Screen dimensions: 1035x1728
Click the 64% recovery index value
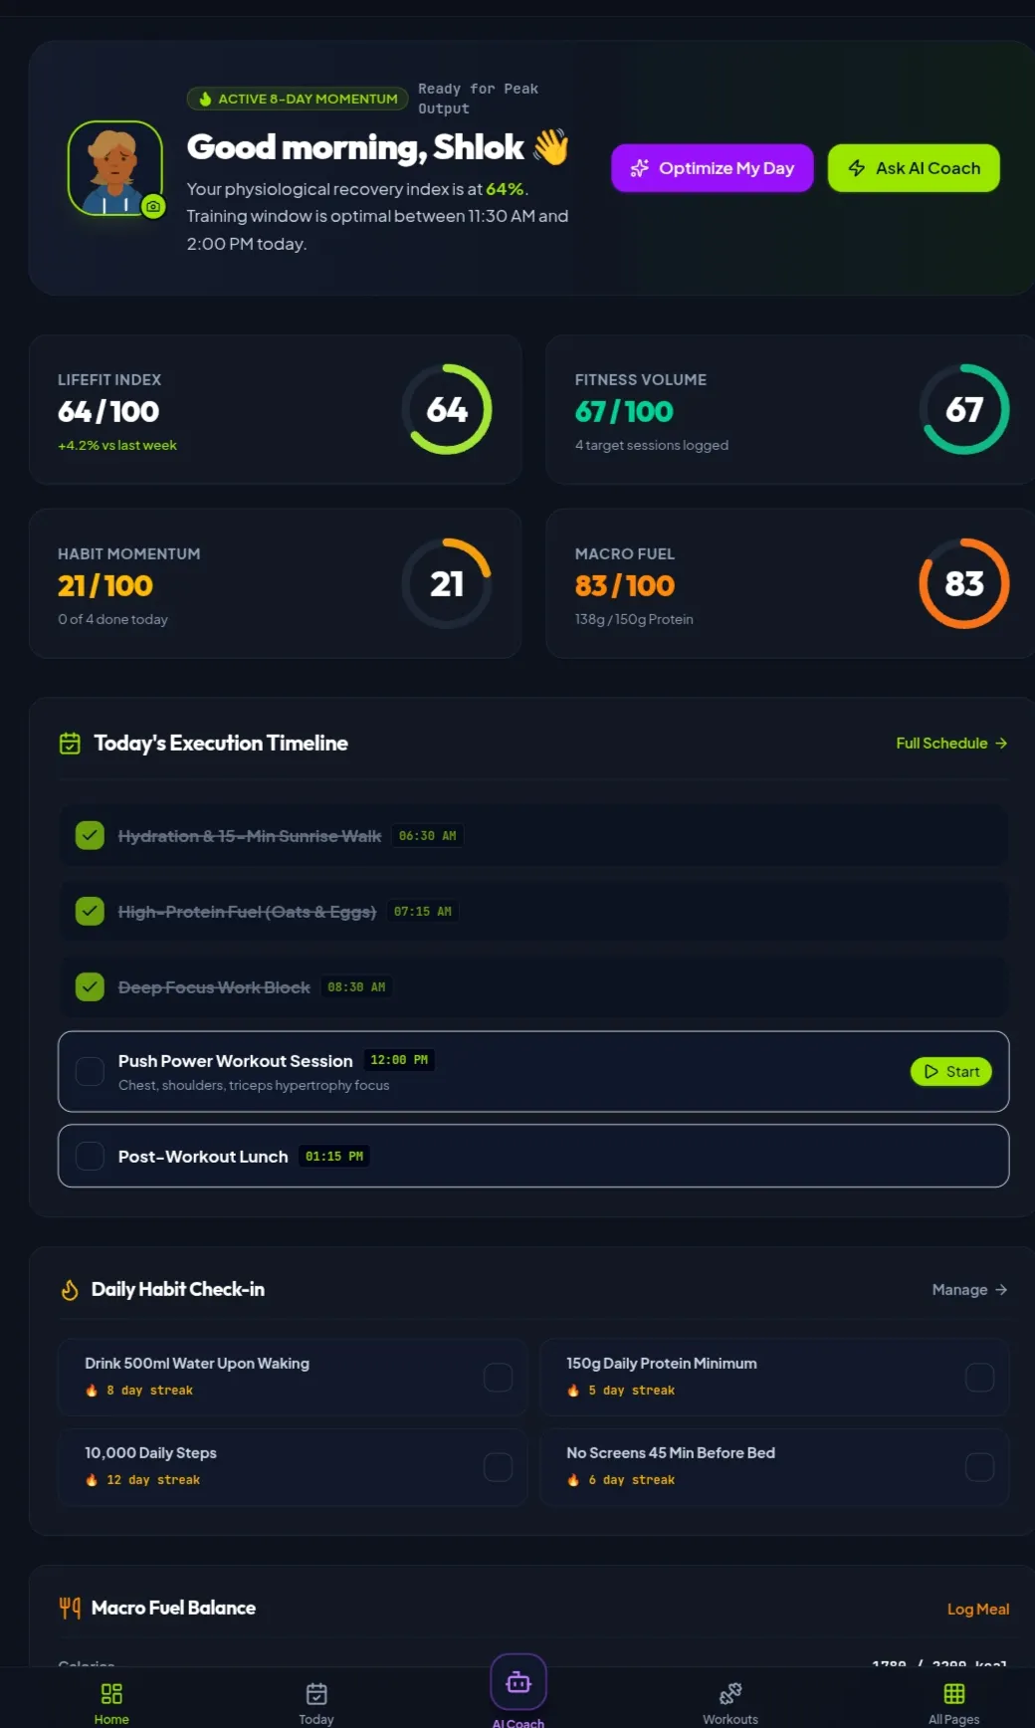click(505, 189)
